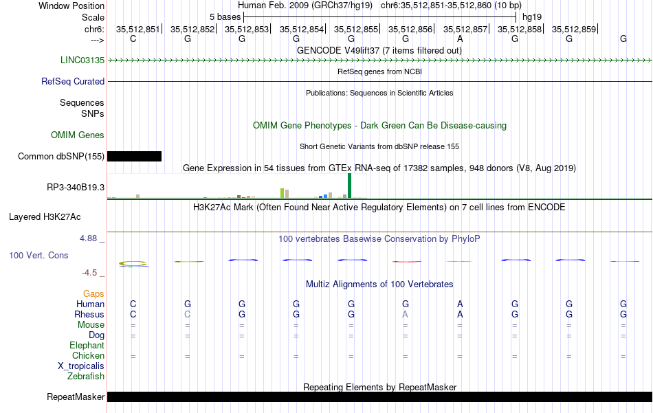This screenshot has width=653, height=413.
Task: Click the Human alignment row label
Action: pyautogui.click(x=90, y=304)
